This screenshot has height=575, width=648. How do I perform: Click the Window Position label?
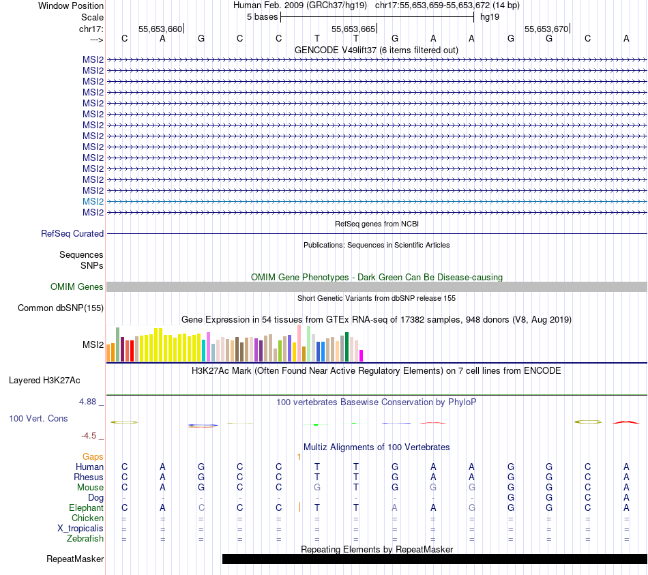pyautogui.click(x=71, y=5)
